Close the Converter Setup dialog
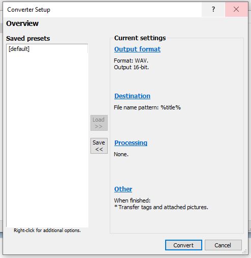Screen dimensions: 251x258 pos(236,9)
